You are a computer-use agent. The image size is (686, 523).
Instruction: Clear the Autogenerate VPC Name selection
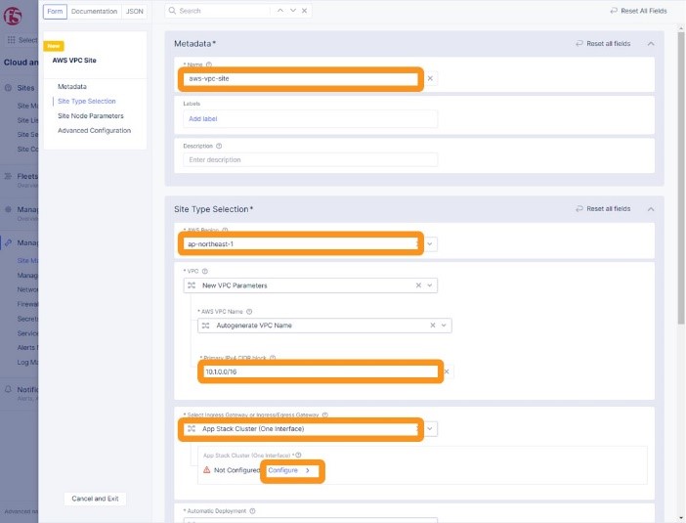coord(433,326)
